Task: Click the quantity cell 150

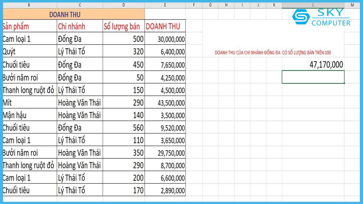Action: click(124, 90)
